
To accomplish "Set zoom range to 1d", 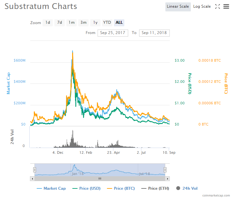I will (x=48, y=23).
